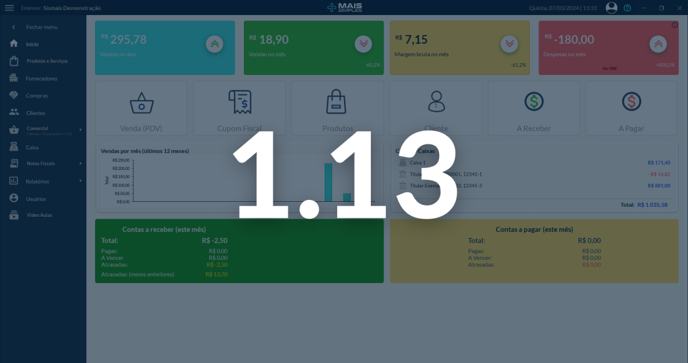Click the info icon on Despesas card
The image size is (688, 363).
[x=674, y=25]
